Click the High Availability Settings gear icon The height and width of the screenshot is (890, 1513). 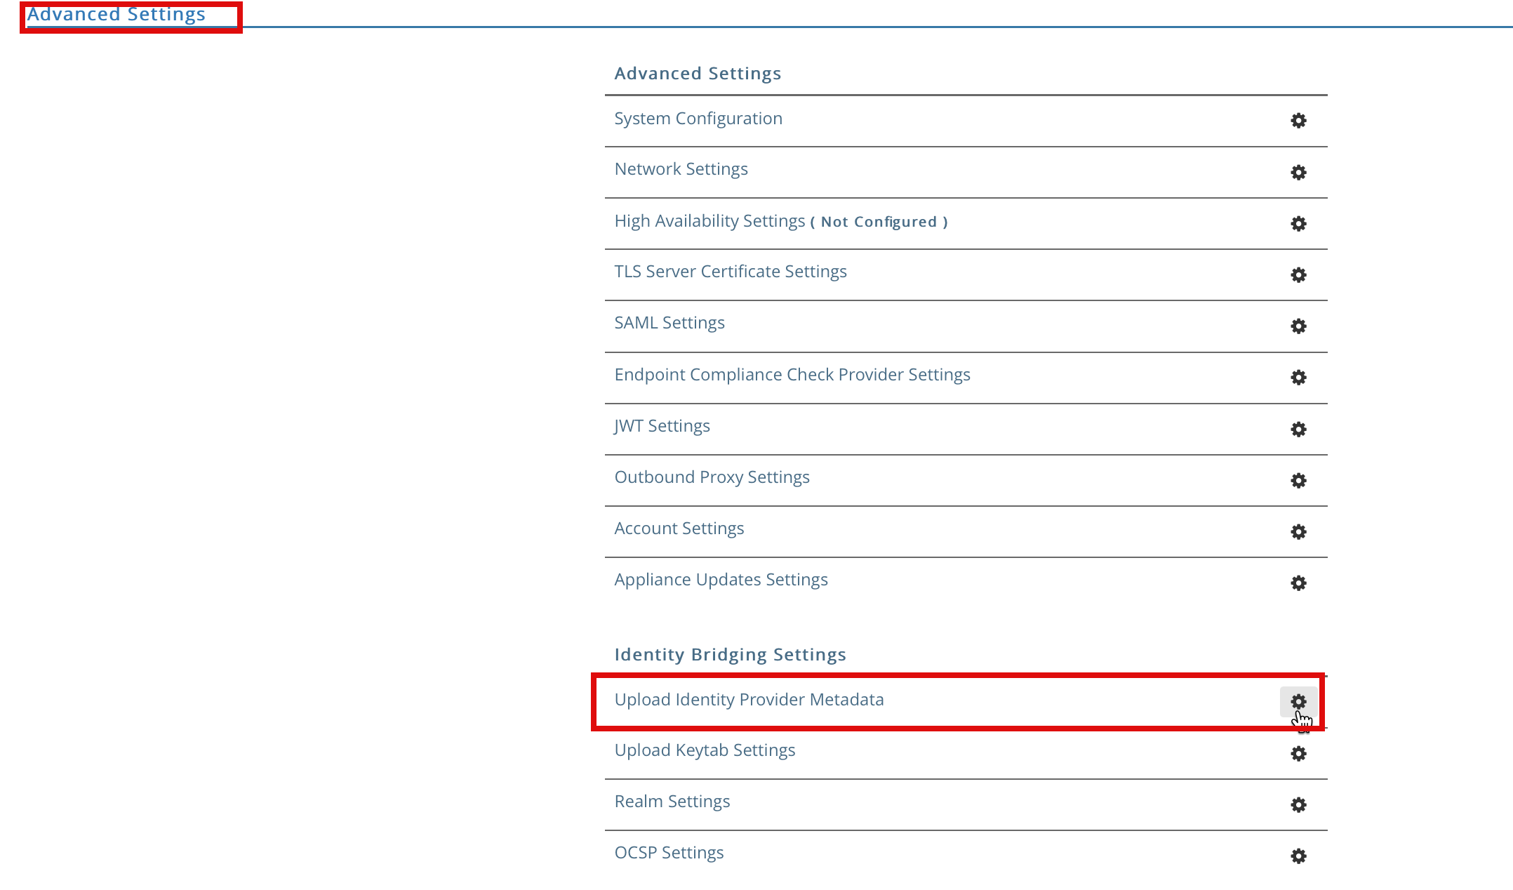[x=1298, y=223]
